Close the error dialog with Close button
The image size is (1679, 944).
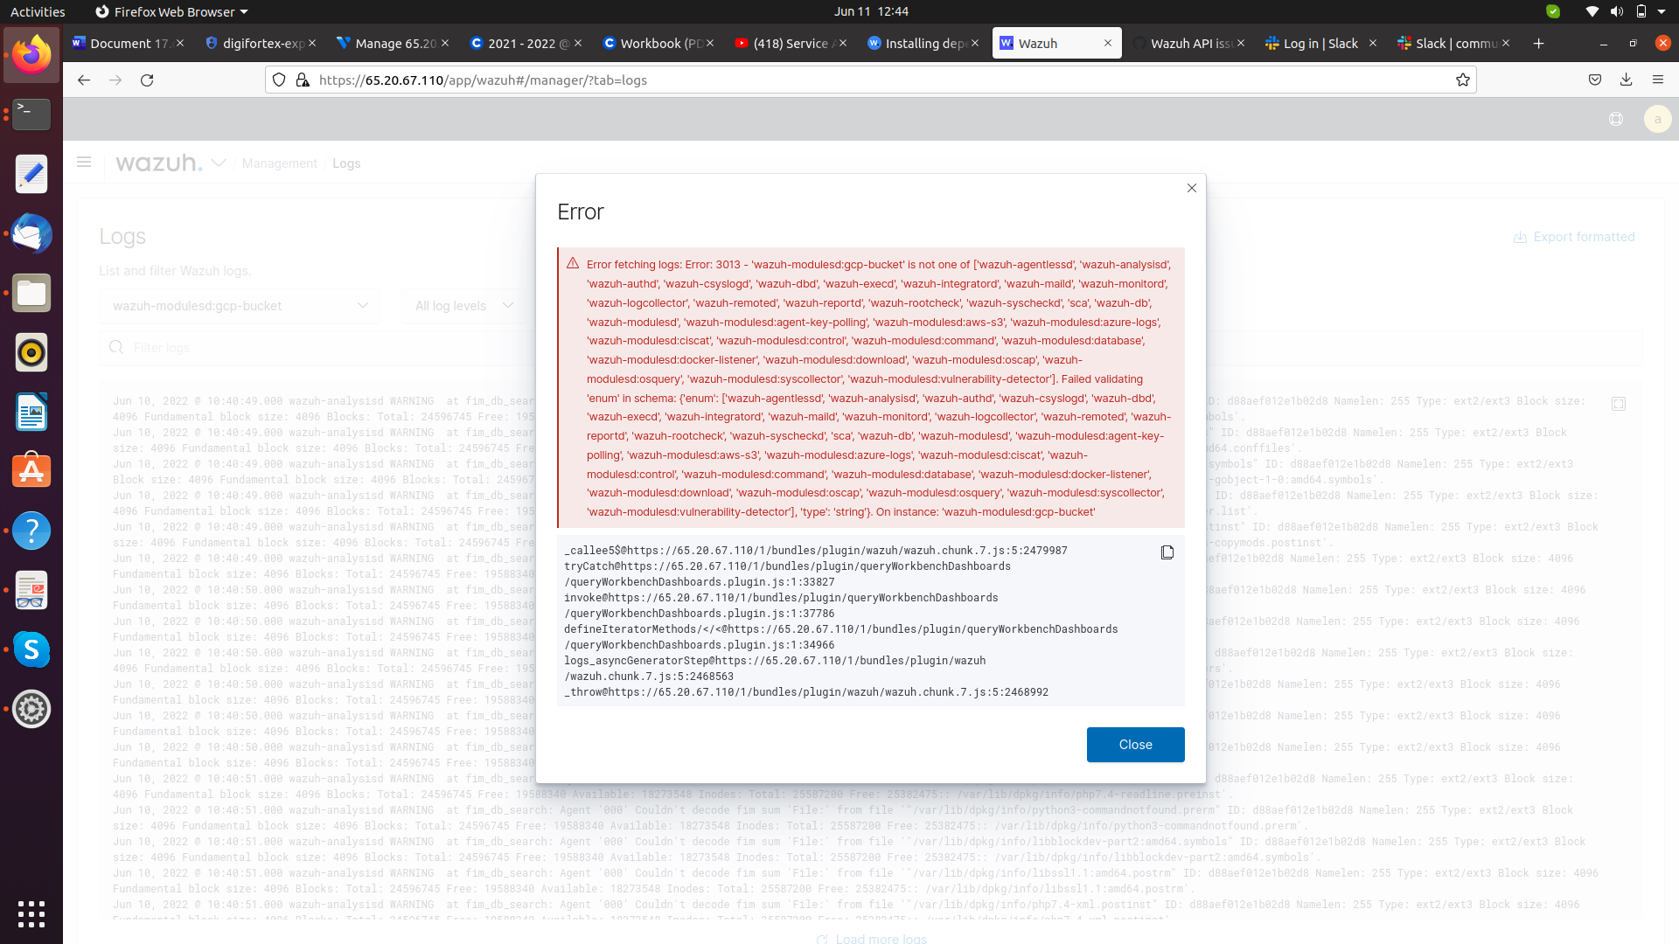pos(1134,744)
